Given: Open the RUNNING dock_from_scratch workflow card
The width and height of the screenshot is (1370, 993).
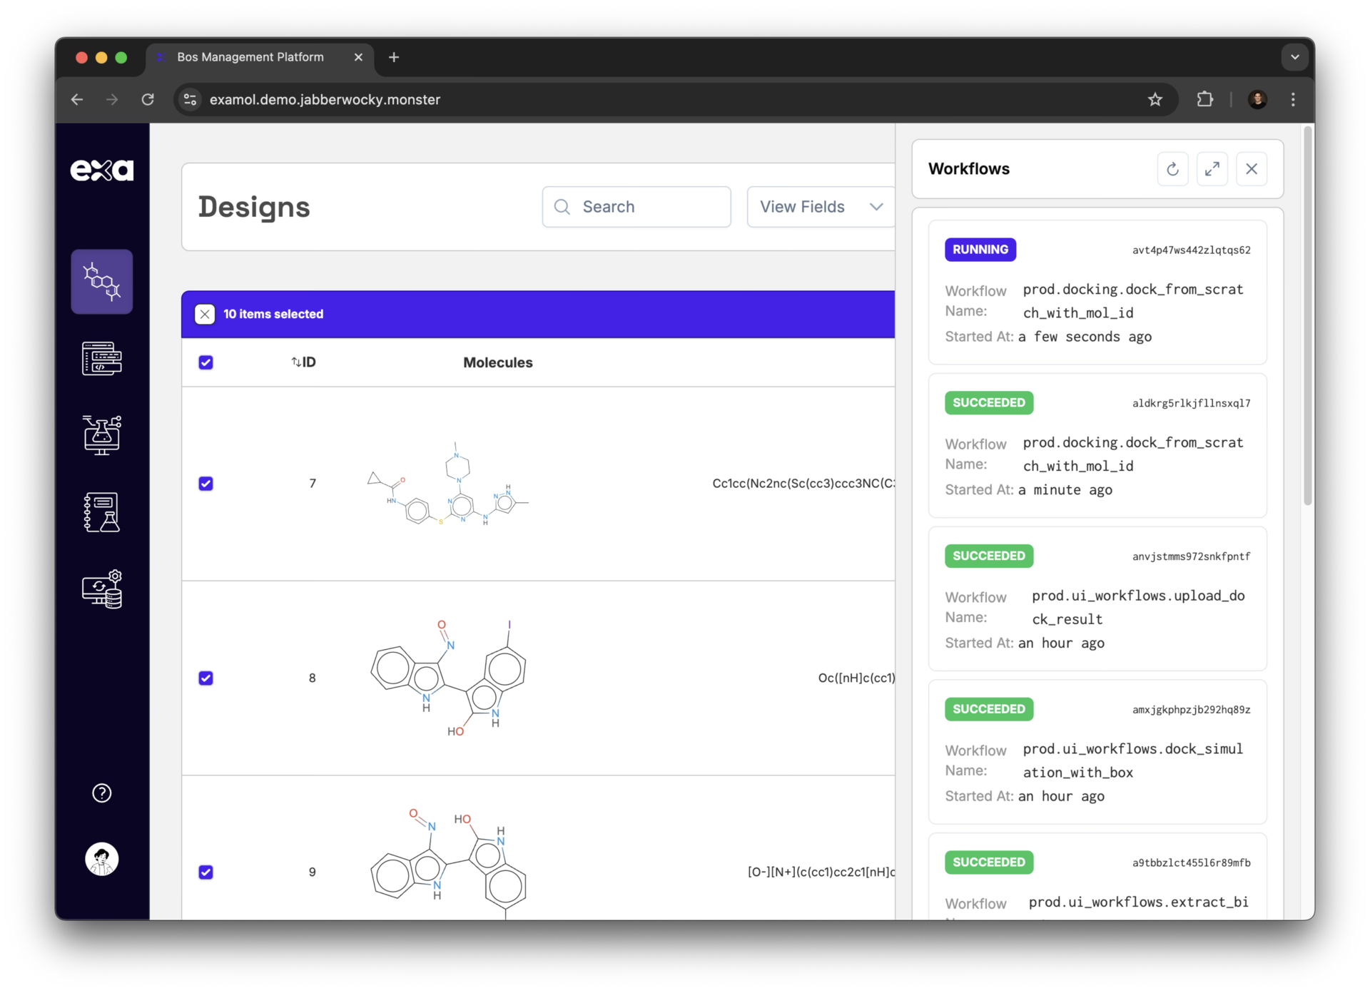Looking at the screenshot, I should 1097,292.
